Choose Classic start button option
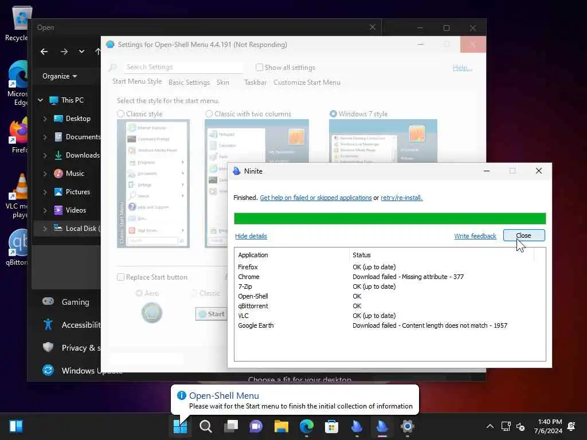Screen dimensions: 587x440 pos(194,293)
